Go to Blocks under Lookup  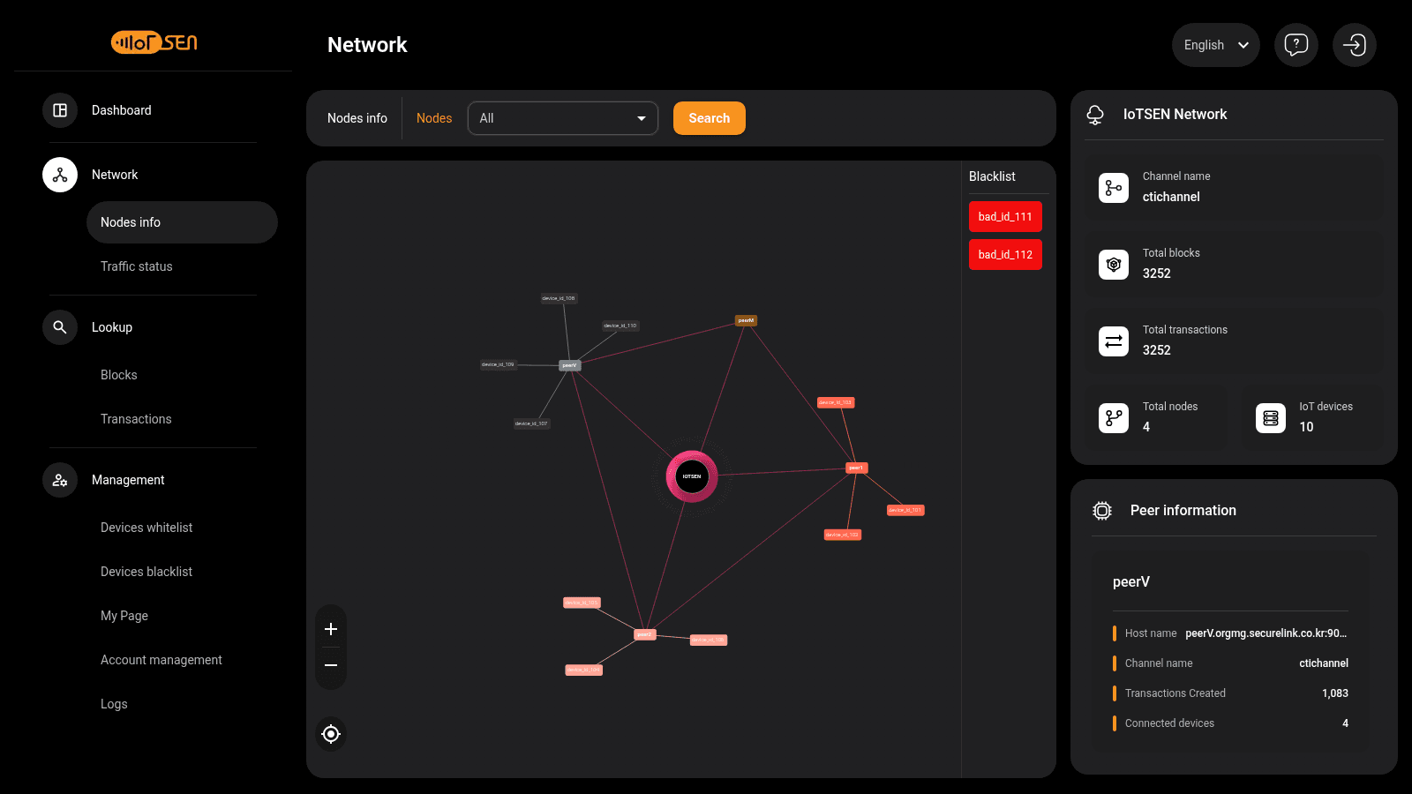coord(119,375)
